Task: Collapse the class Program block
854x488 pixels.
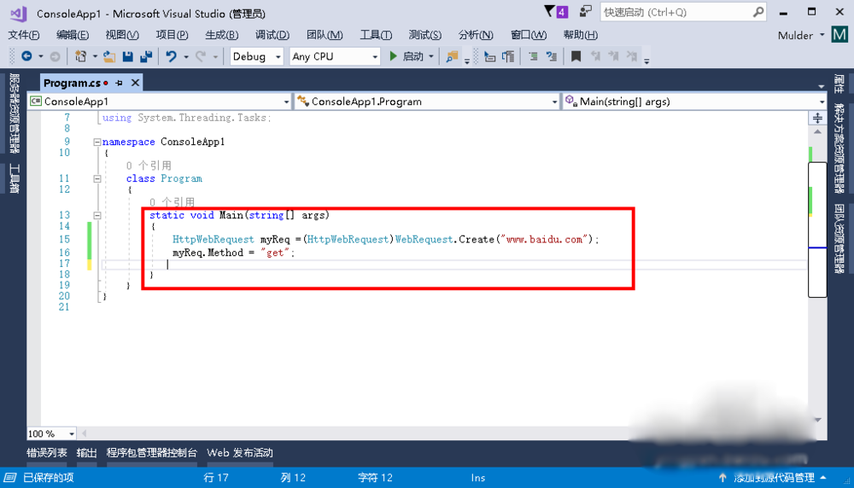Action: [97, 179]
